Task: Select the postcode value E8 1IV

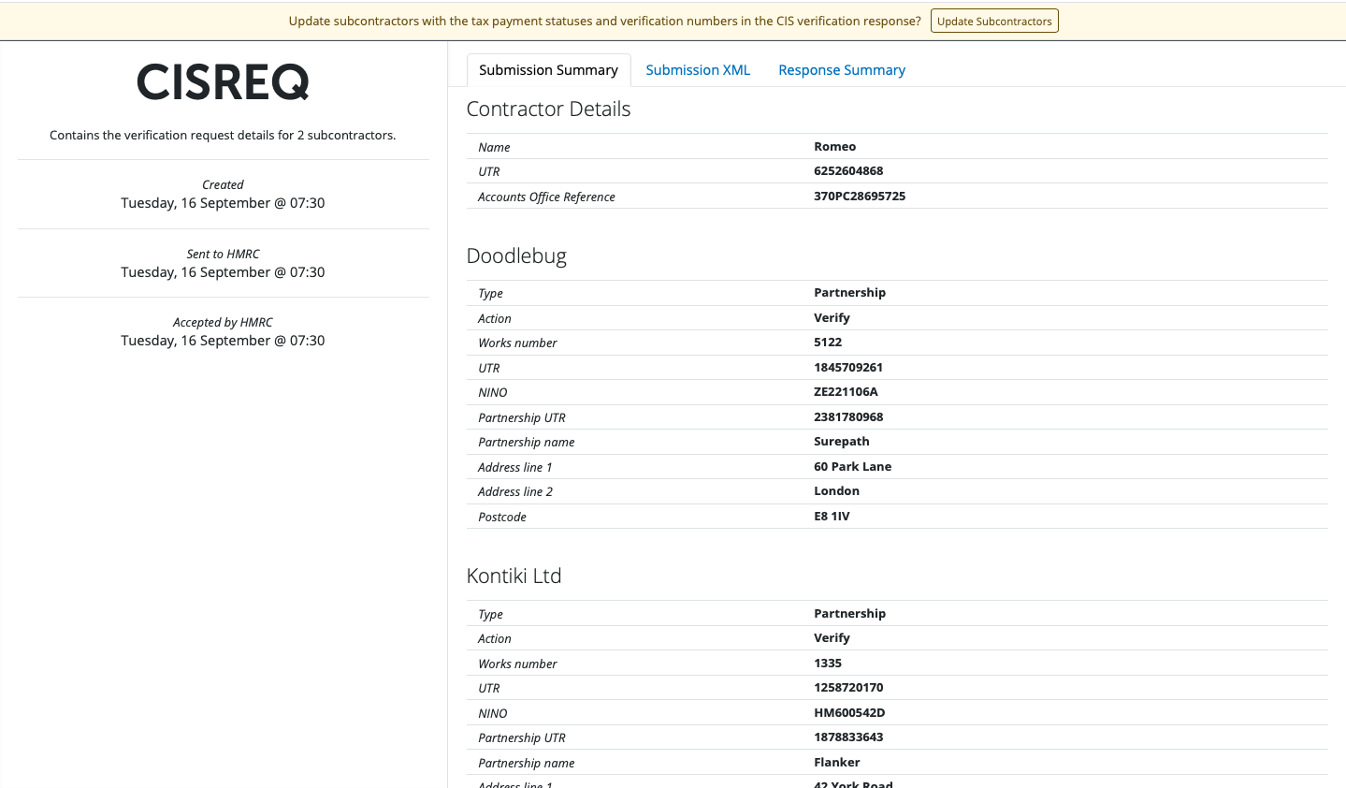Action: point(832,517)
